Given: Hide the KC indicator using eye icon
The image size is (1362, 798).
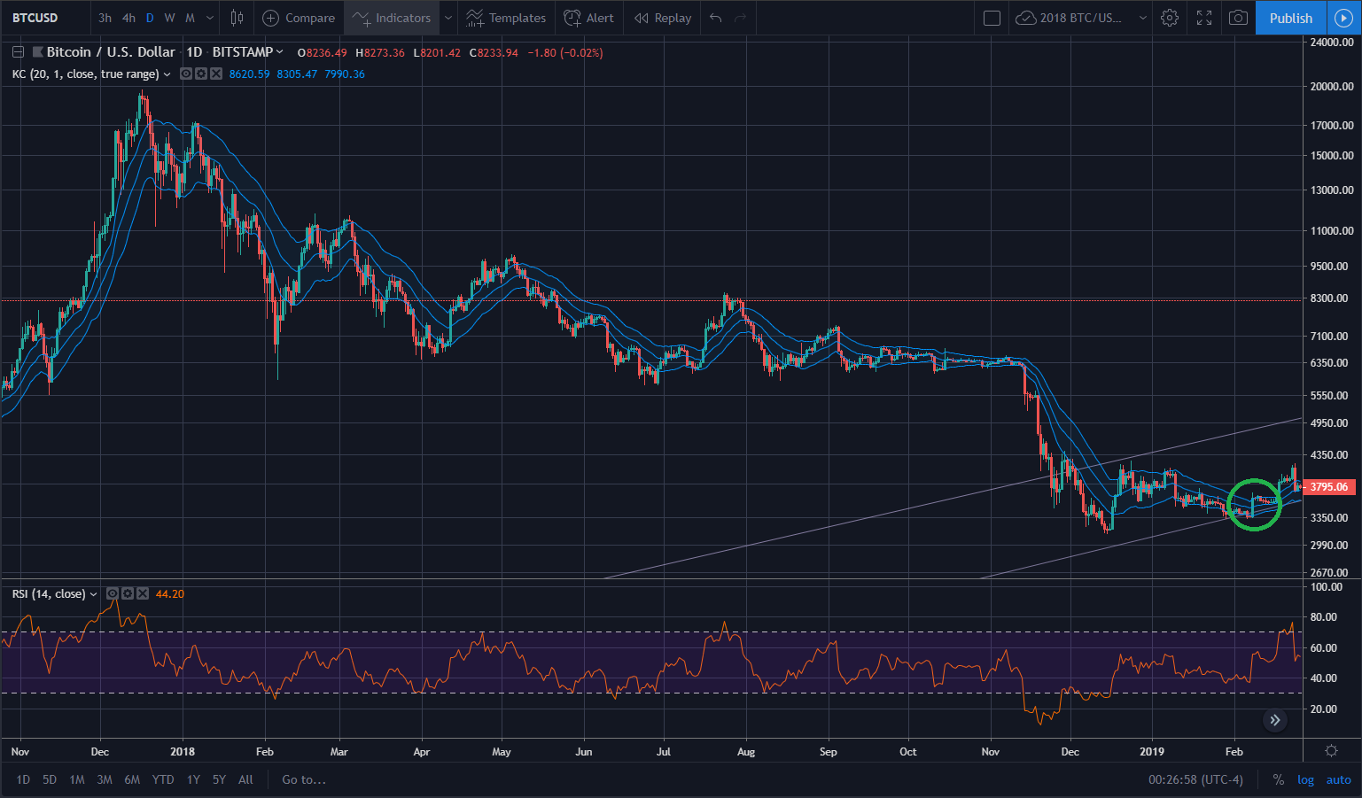Looking at the screenshot, I should pyautogui.click(x=186, y=74).
